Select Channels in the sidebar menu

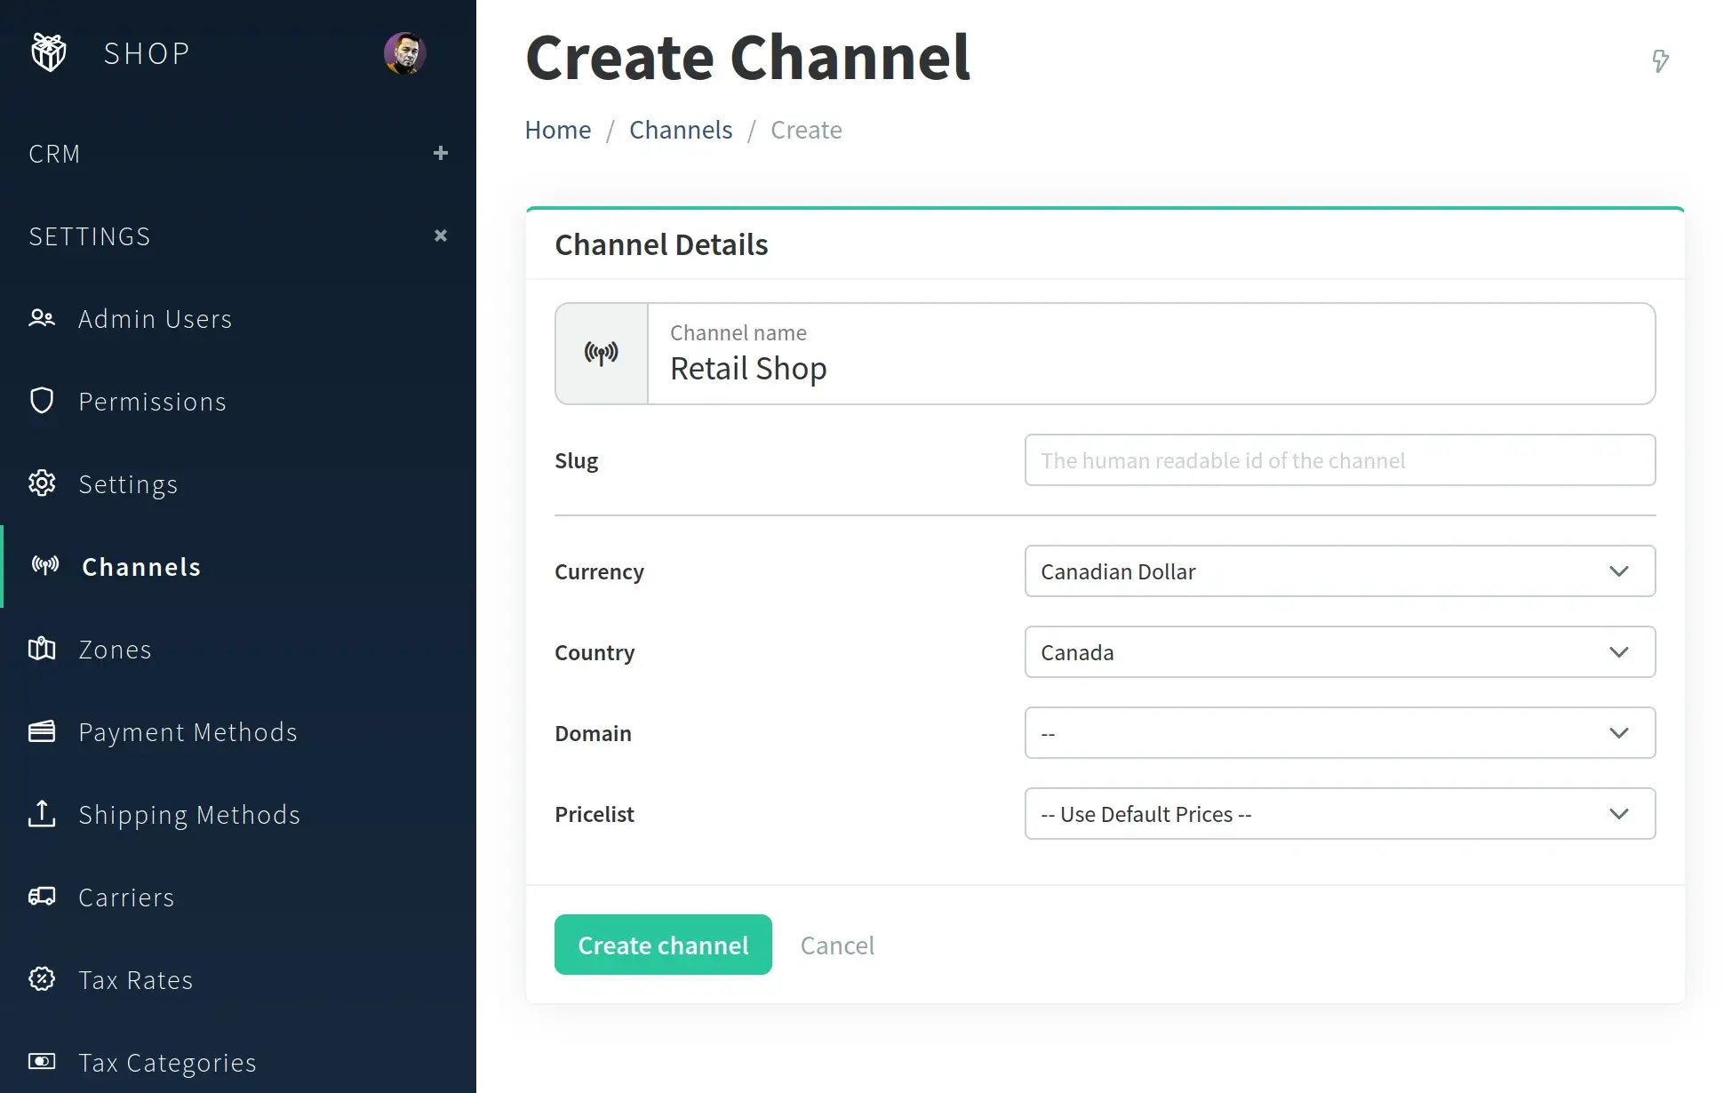[x=140, y=566]
